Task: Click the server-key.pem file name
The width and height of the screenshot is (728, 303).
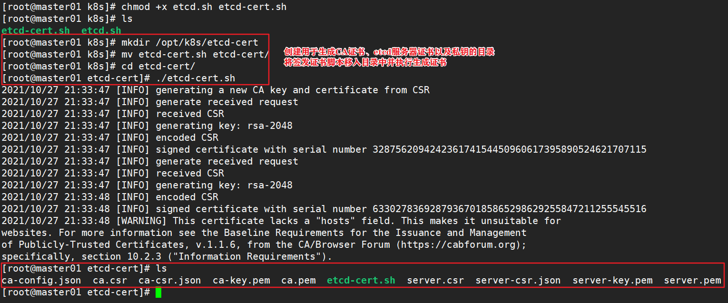Action: 612,280
